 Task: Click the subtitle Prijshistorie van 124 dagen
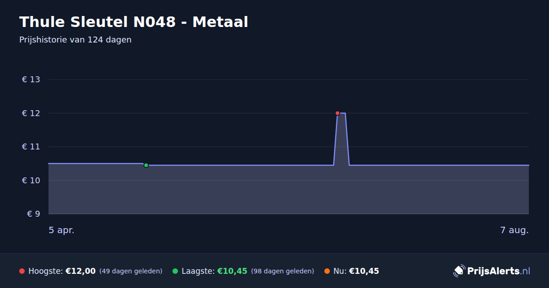[x=75, y=40]
